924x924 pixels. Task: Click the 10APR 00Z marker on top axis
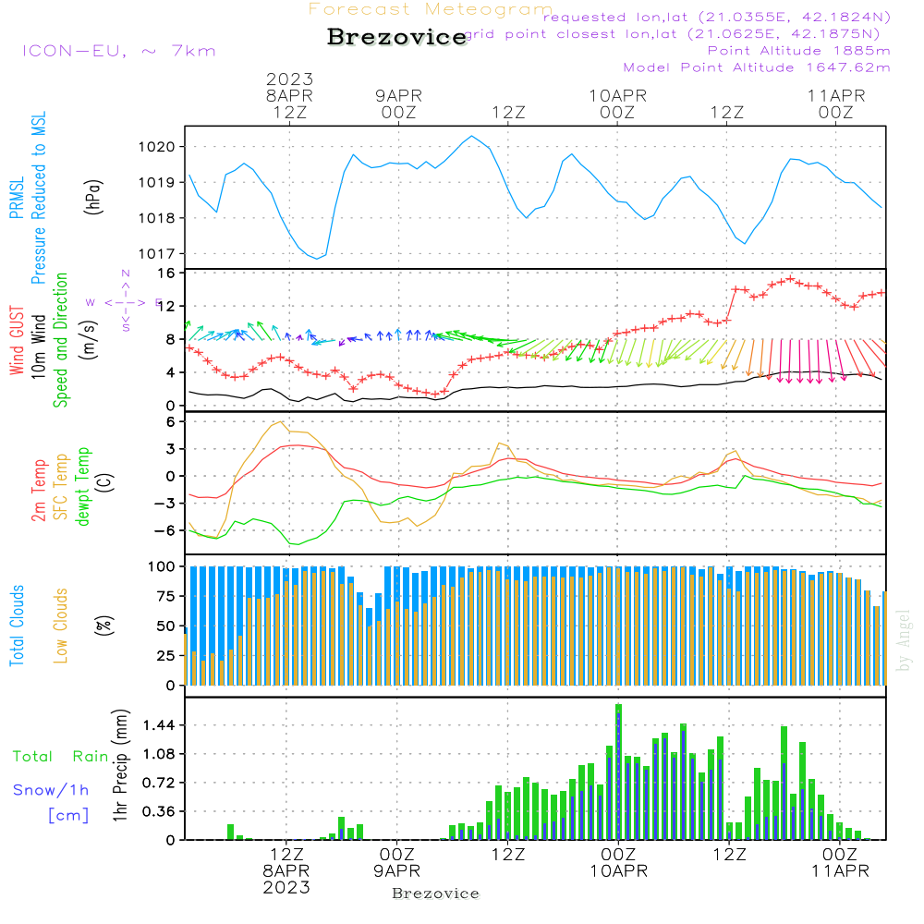(617, 103)
